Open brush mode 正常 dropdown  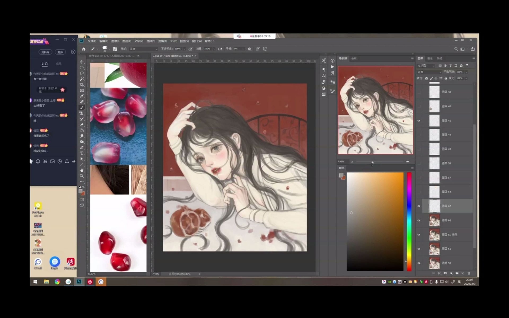143,49
